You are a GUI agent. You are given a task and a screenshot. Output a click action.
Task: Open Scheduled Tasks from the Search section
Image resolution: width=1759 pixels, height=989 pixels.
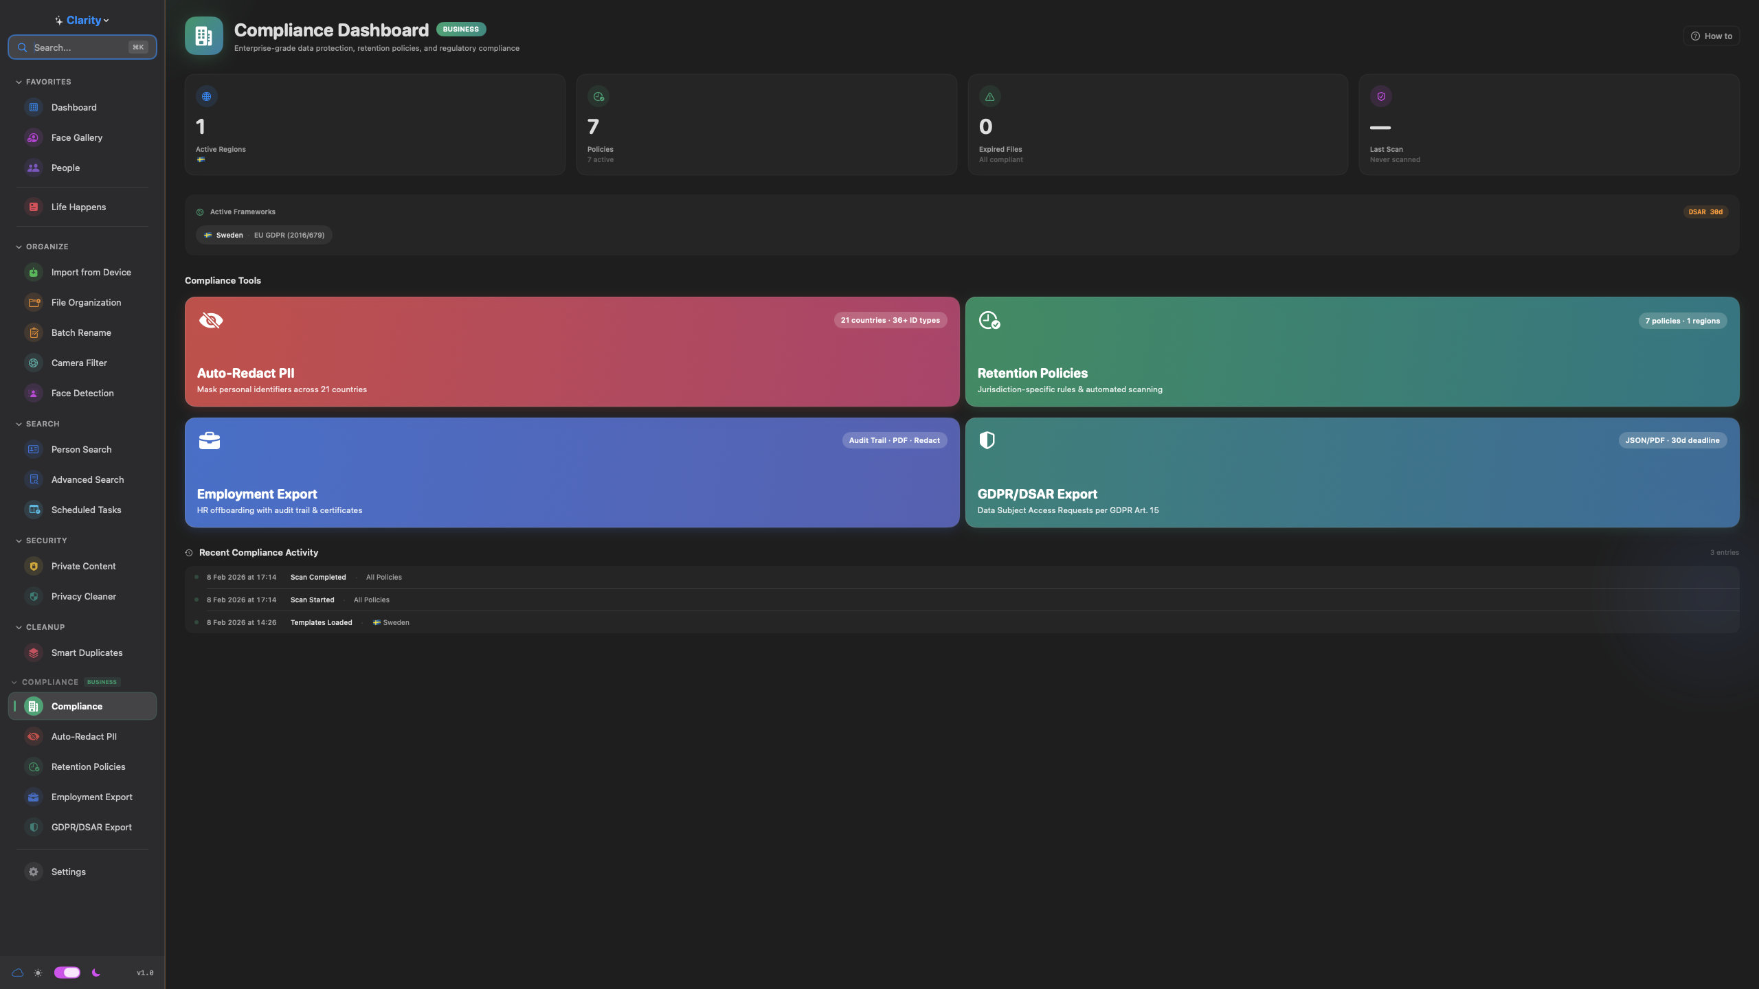coord(86,509)
